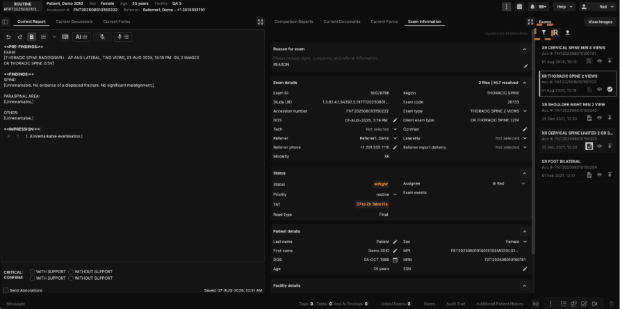Open the Rad user menu
This screenshot has width=620, height=309.
point(598,7)
